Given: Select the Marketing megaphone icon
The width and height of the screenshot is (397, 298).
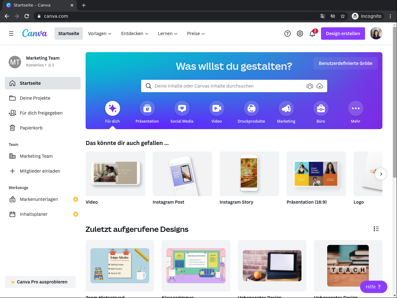Looking at the screenshot, I should point(286,108).
